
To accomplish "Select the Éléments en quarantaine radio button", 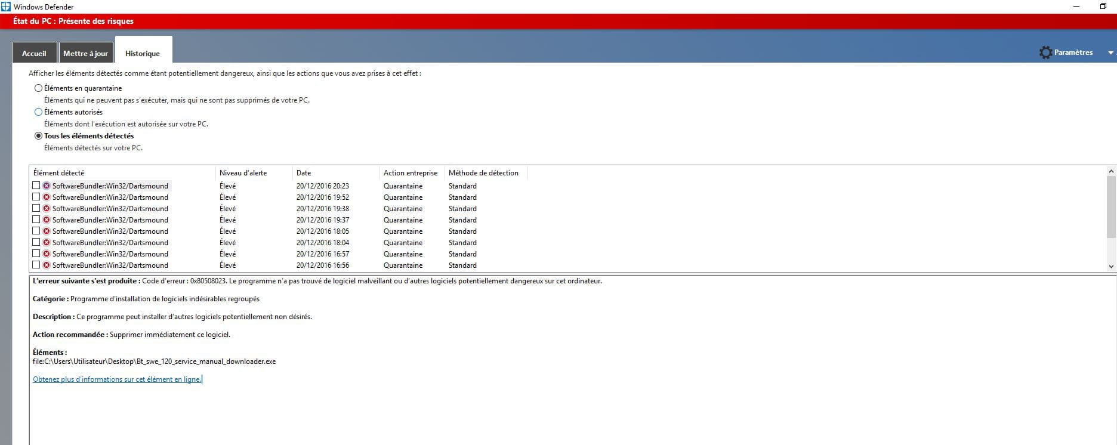I will [39, 88].
